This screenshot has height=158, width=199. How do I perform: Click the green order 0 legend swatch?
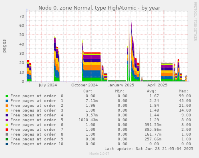point(7,96)
